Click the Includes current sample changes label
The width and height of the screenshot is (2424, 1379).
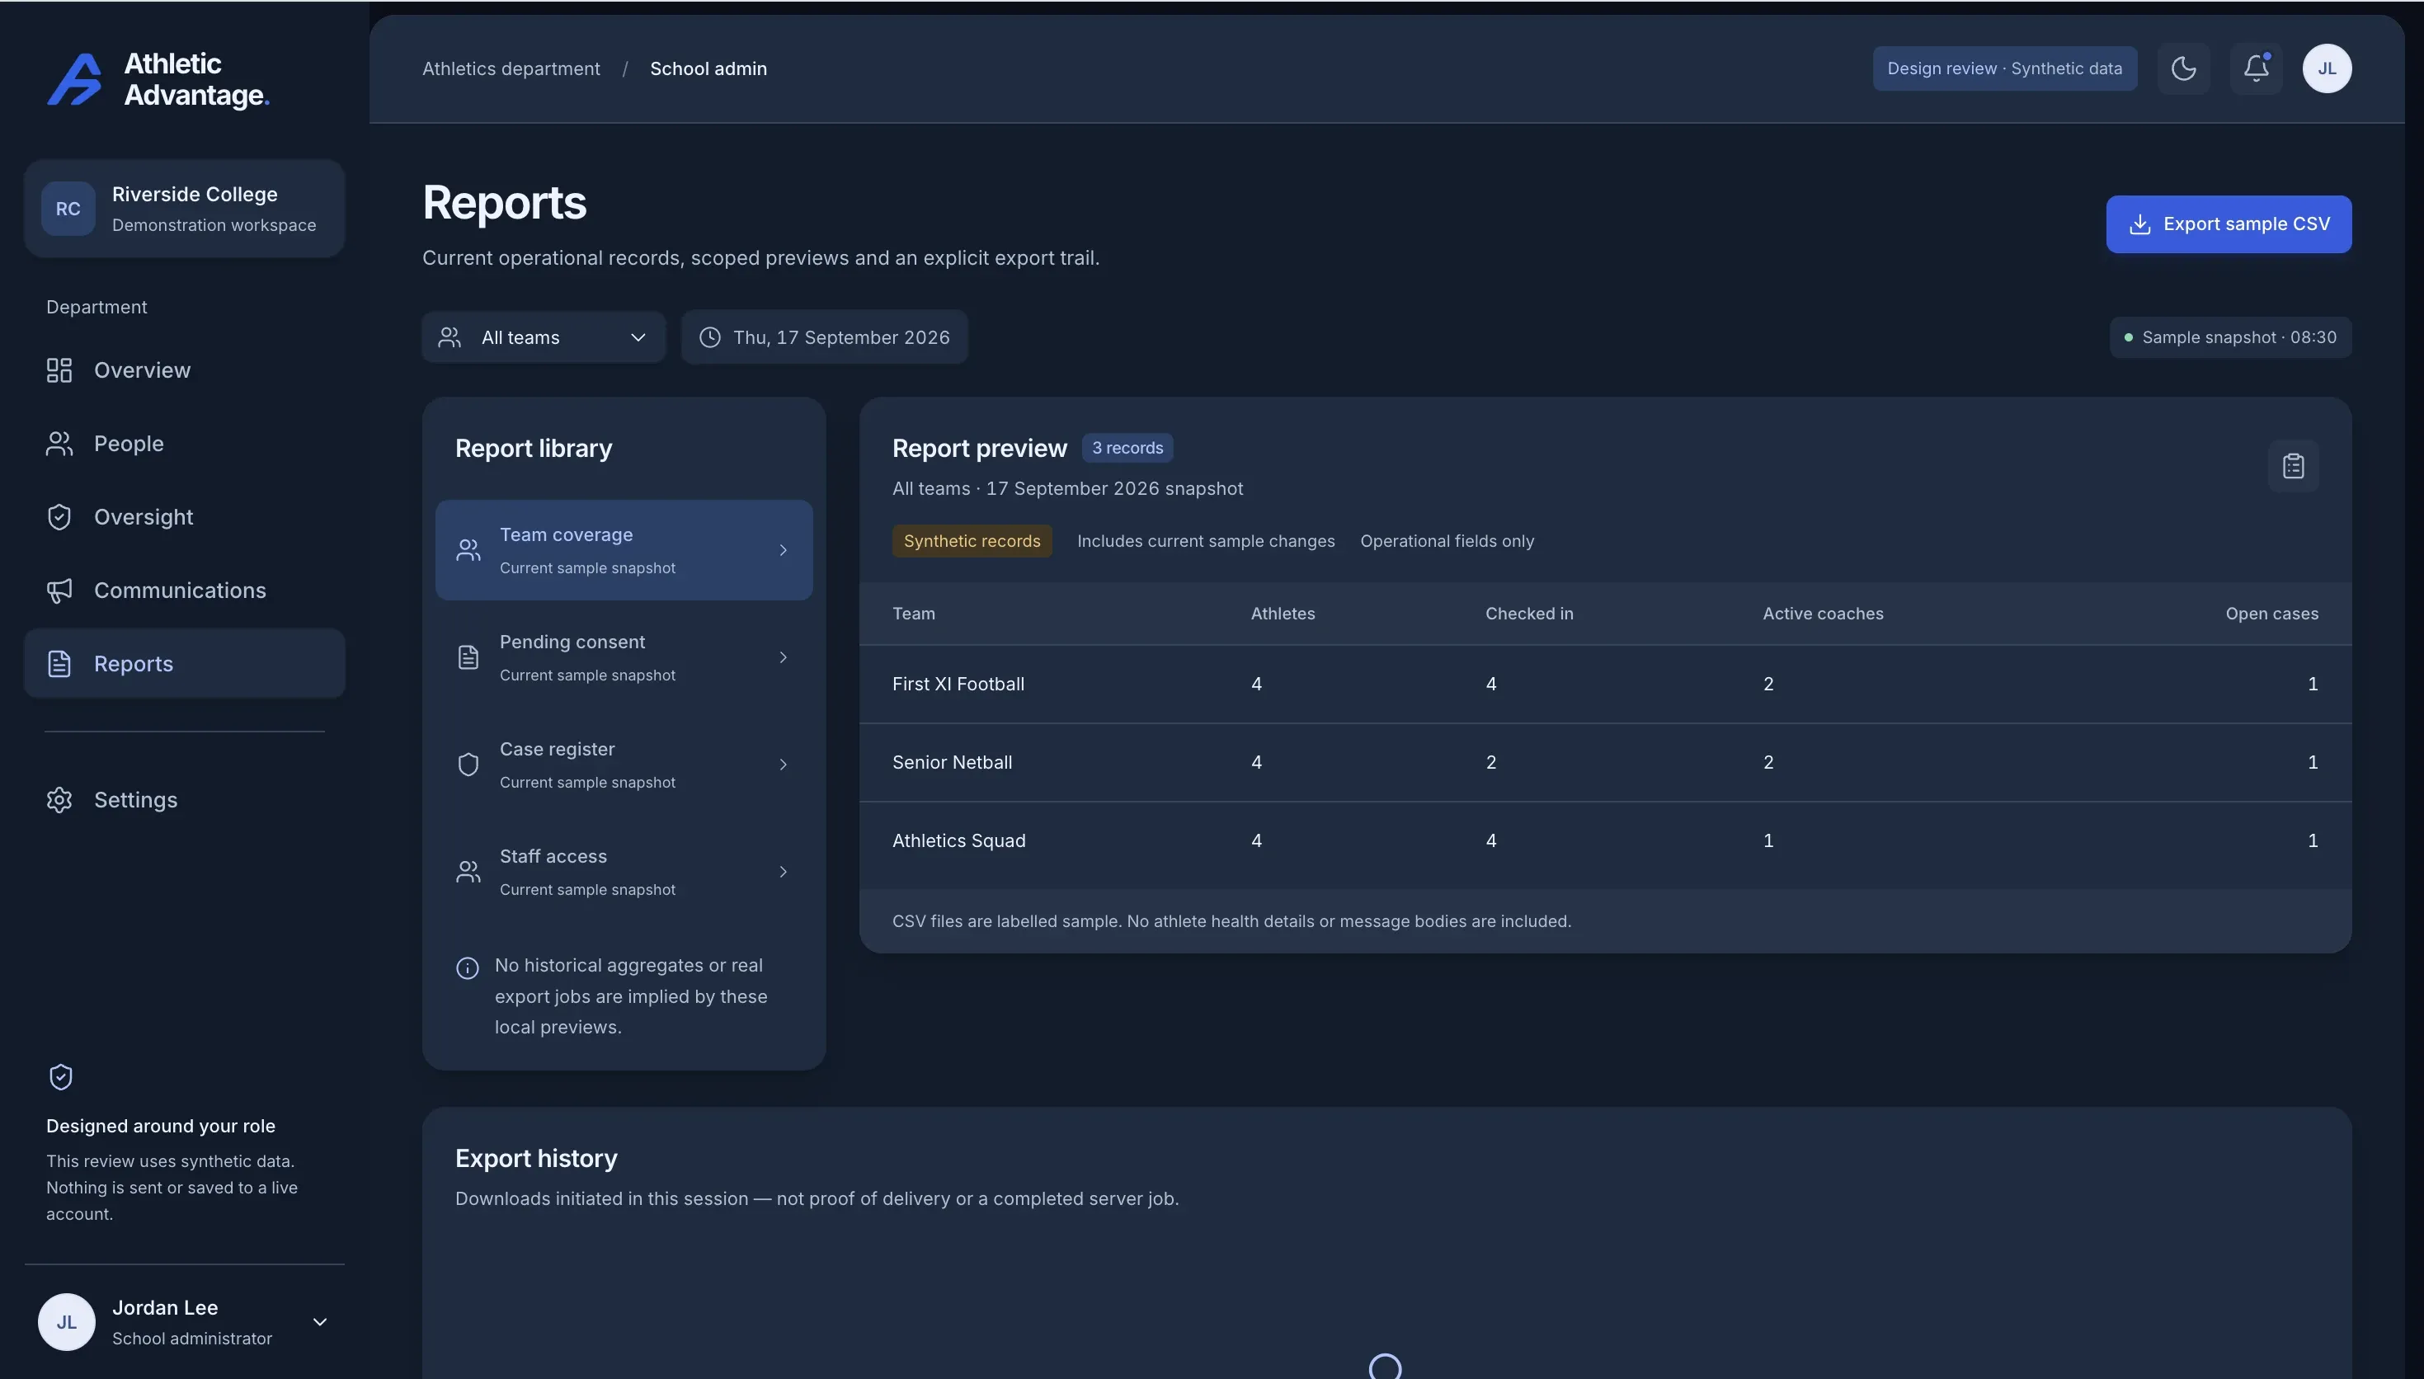(x=1205, y=541)
